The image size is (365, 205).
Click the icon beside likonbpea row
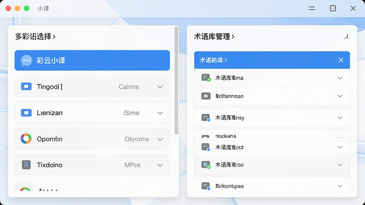206,186
